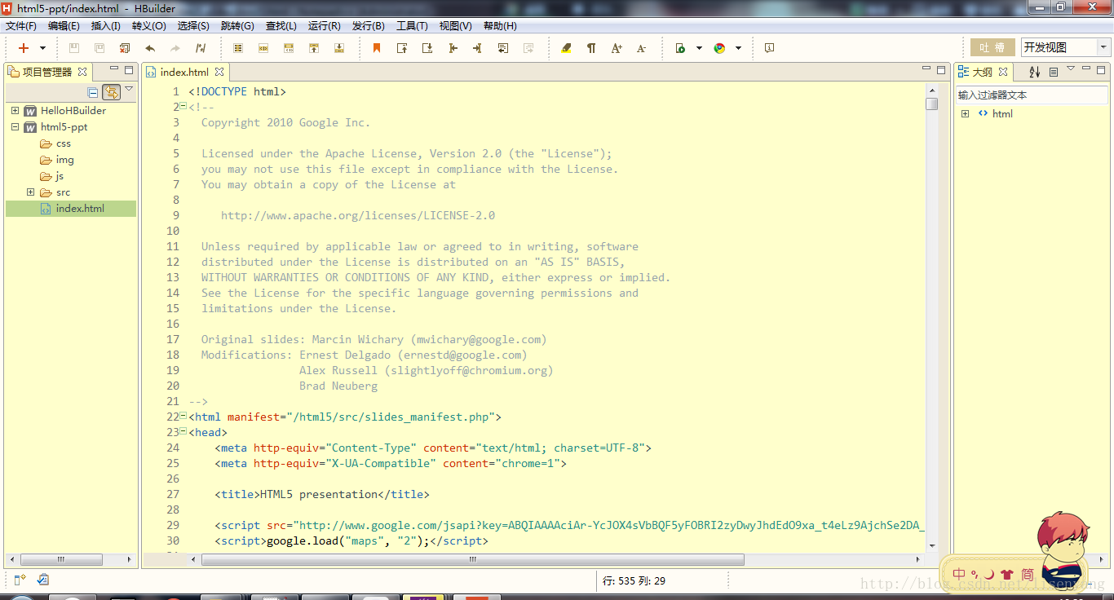Click the 吐槽 feedback button
1114x600 pixels.
pyautogui.click(x=992, y=47)
